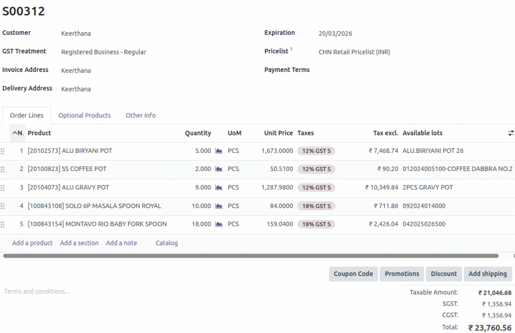This screenshot has width=515, height=333.
Task: Open the Pricelist CHN Retail Pricelist field
Action: coord(354,52)
